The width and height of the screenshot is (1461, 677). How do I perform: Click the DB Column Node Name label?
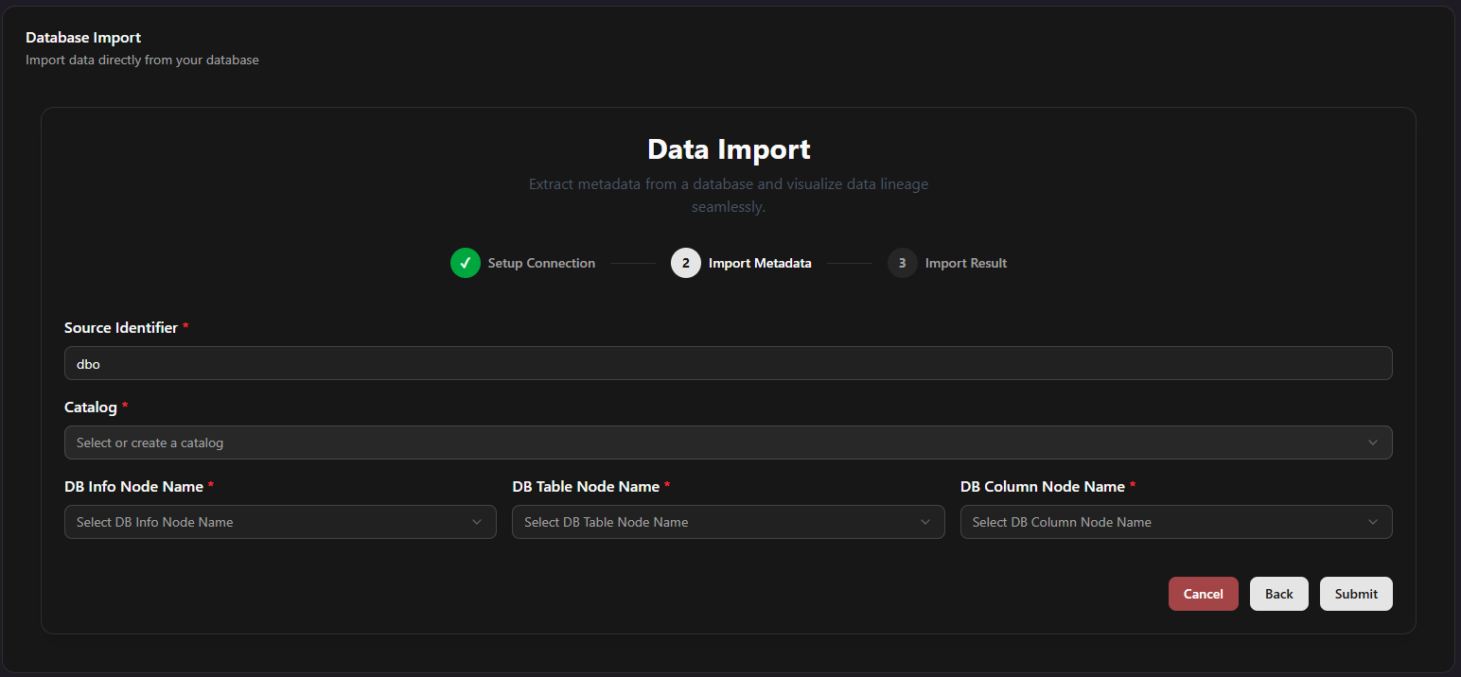coord(1043,486)
